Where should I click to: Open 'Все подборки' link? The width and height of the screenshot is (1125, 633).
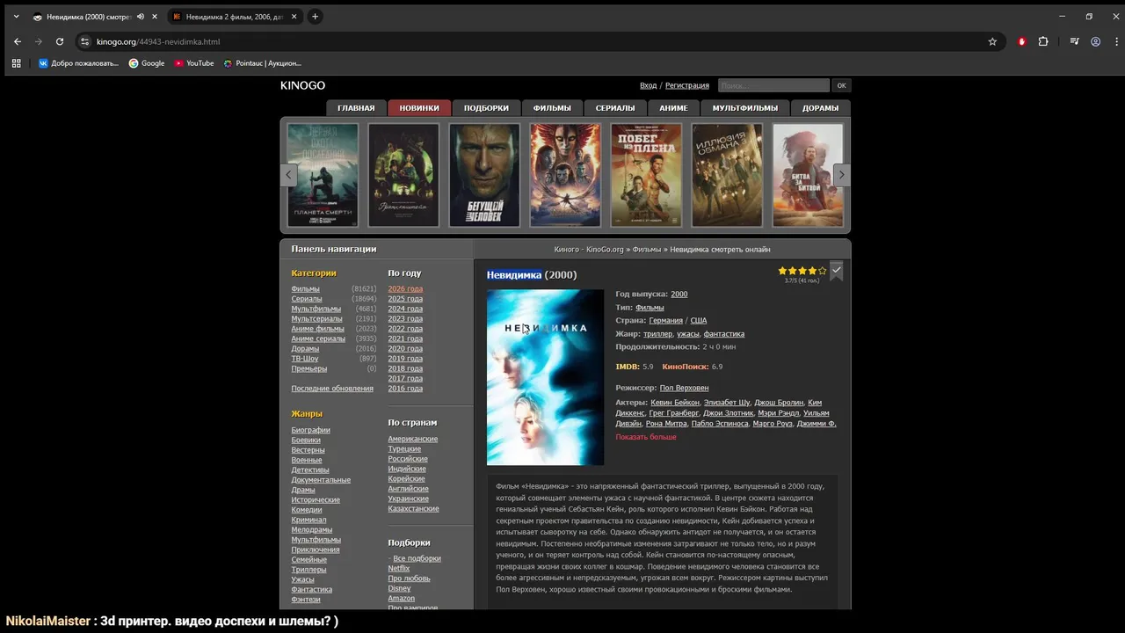coord(417,558)
